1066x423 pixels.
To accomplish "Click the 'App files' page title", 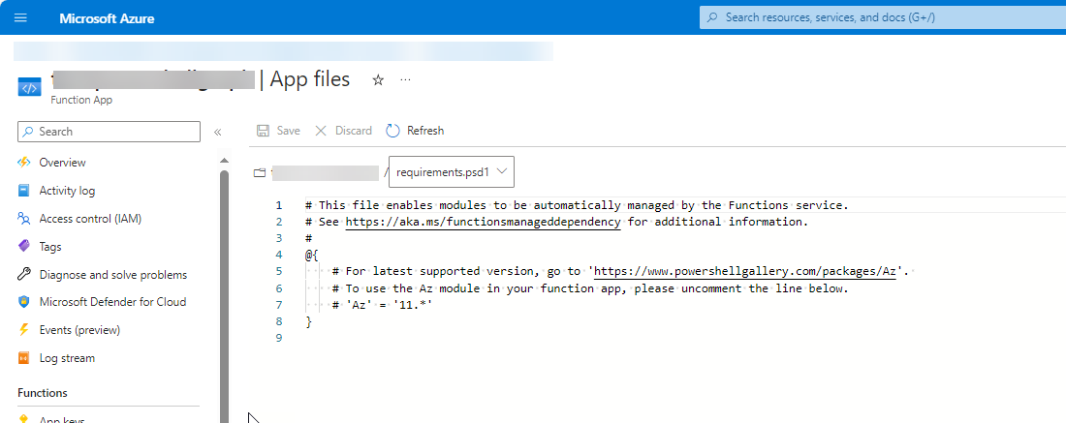I will pyautogui.click(x=310, y=79).
